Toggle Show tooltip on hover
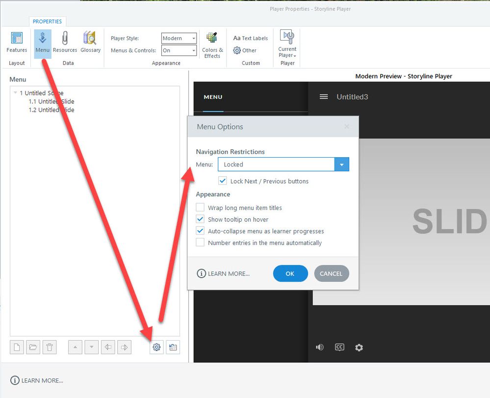This screenshot has height=398, width=490. [x=200, y=219]
